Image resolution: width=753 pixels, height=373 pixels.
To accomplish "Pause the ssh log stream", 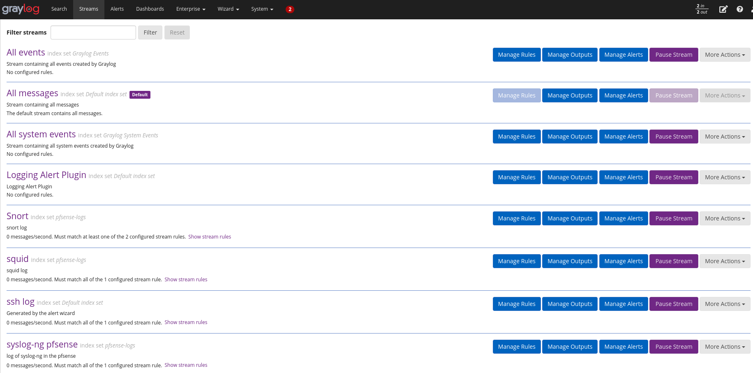I will (x=673, y=304).
